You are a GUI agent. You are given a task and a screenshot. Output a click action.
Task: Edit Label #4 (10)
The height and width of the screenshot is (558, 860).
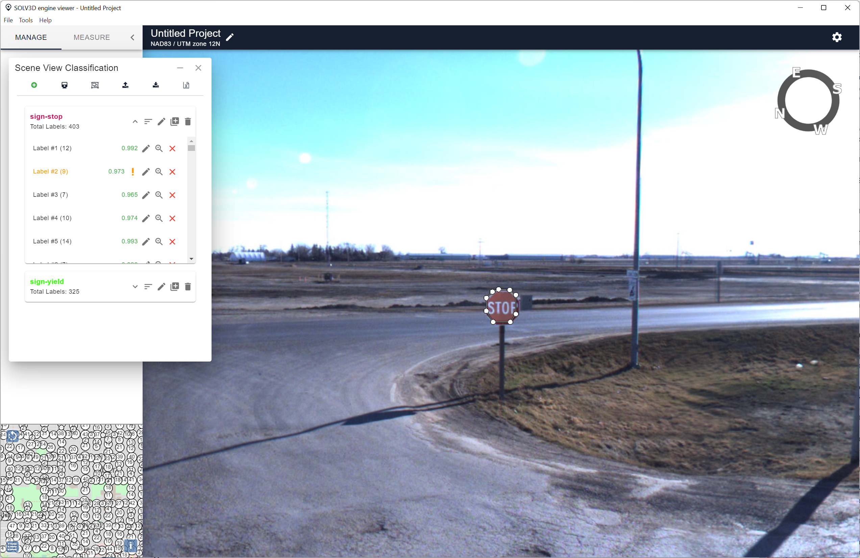(x=146, y=218)
